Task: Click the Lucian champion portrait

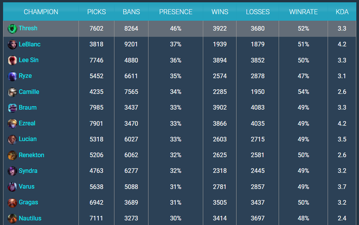Action: pos(12,139)
